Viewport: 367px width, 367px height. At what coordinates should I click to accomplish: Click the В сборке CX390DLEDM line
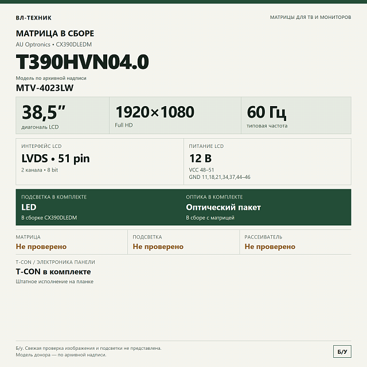tap(49, 218)
